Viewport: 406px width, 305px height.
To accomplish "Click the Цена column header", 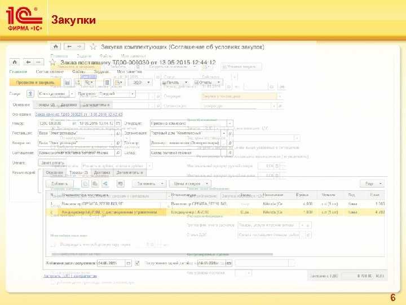I will tap(374, 195).
